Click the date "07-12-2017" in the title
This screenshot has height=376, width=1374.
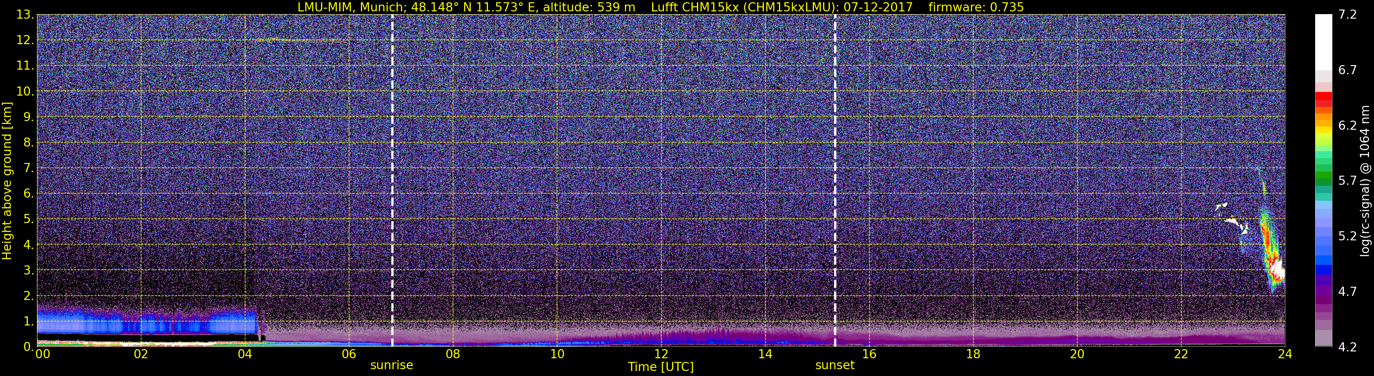pyautogui.click(x=878, y=7)
